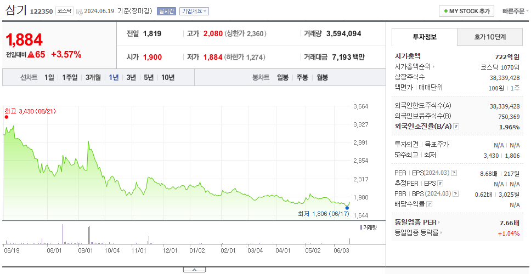Click the 거래량 value 3,594,094
The image size is (531, 274).
pyautogui.click(x=344, y=33)
